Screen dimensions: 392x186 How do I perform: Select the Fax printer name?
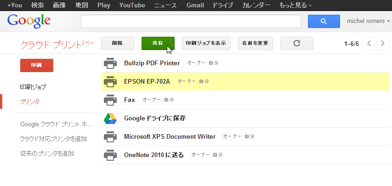coord(130,100)
